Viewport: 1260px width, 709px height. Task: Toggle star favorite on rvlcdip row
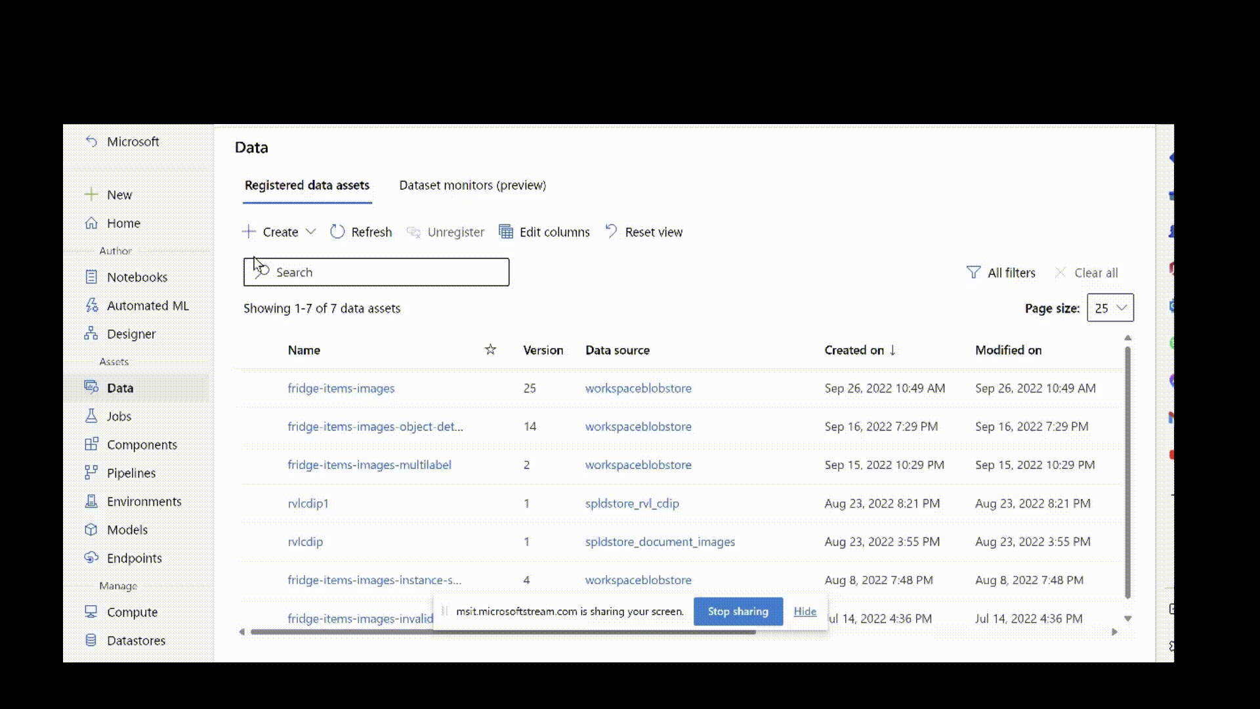[490, 541]
